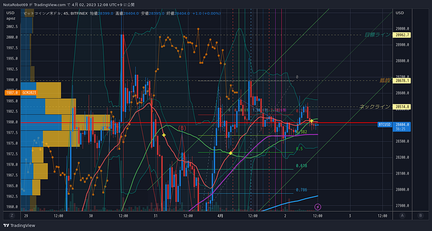Viewport: 432px width, 231px height.
Task: Toggle the circled B button
Action: point(421,215)
